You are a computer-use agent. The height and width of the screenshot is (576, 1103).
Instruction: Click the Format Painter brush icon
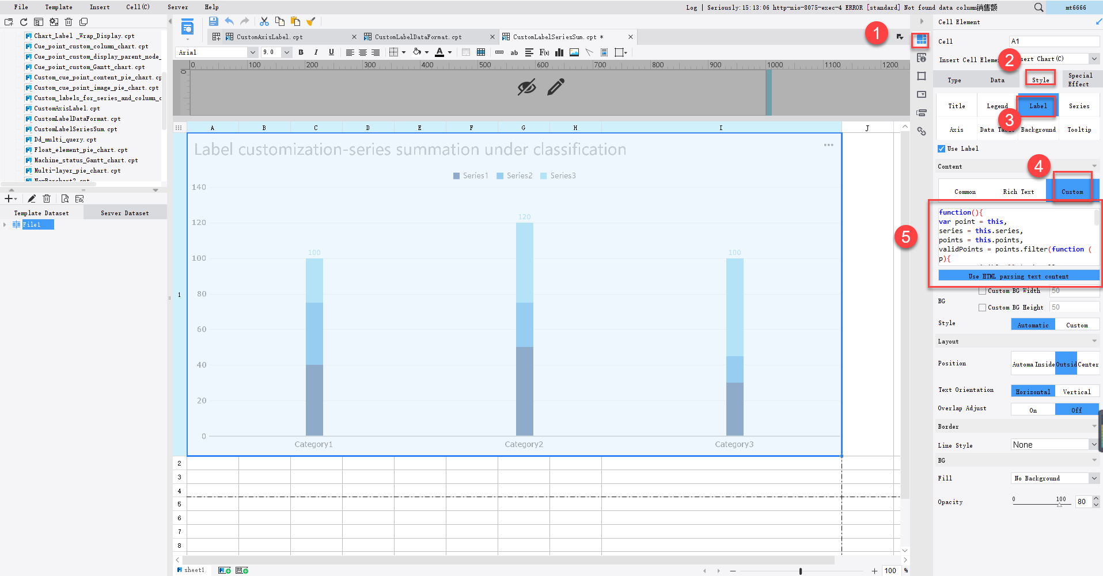[x=311, y=21]
